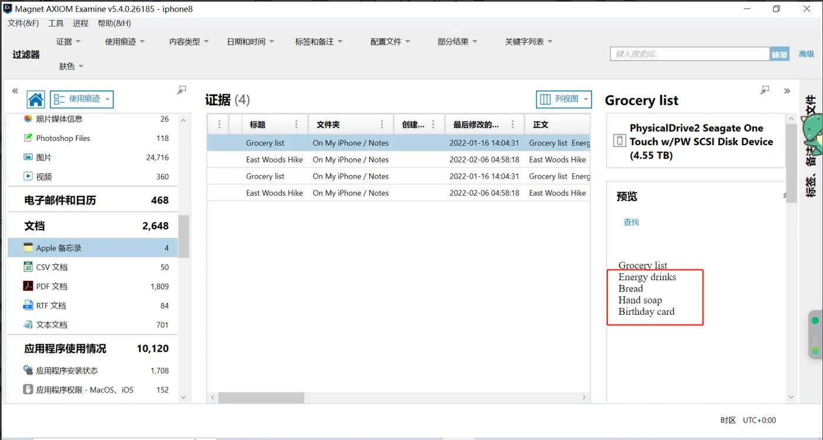Open the 文件(&F) menu
Viewport: 823px width, 440px height.
point(24,23)
